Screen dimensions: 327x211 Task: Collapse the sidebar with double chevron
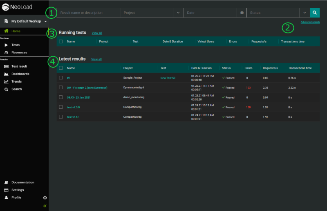click(45, 206)
